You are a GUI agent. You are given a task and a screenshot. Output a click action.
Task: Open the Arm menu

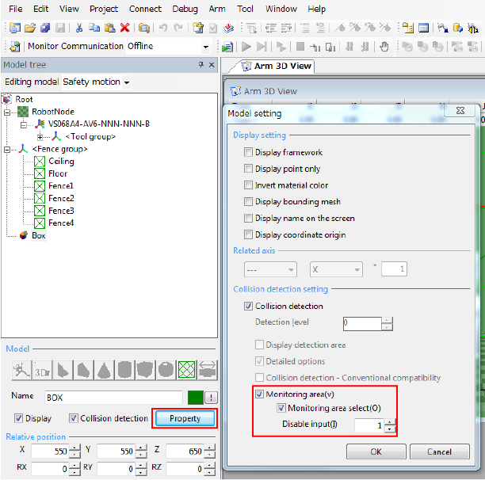[x=216, y=9]
